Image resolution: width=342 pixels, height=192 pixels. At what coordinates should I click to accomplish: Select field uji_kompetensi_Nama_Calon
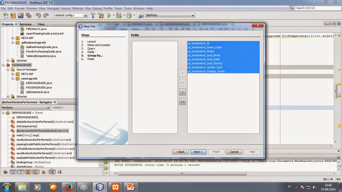223,47
